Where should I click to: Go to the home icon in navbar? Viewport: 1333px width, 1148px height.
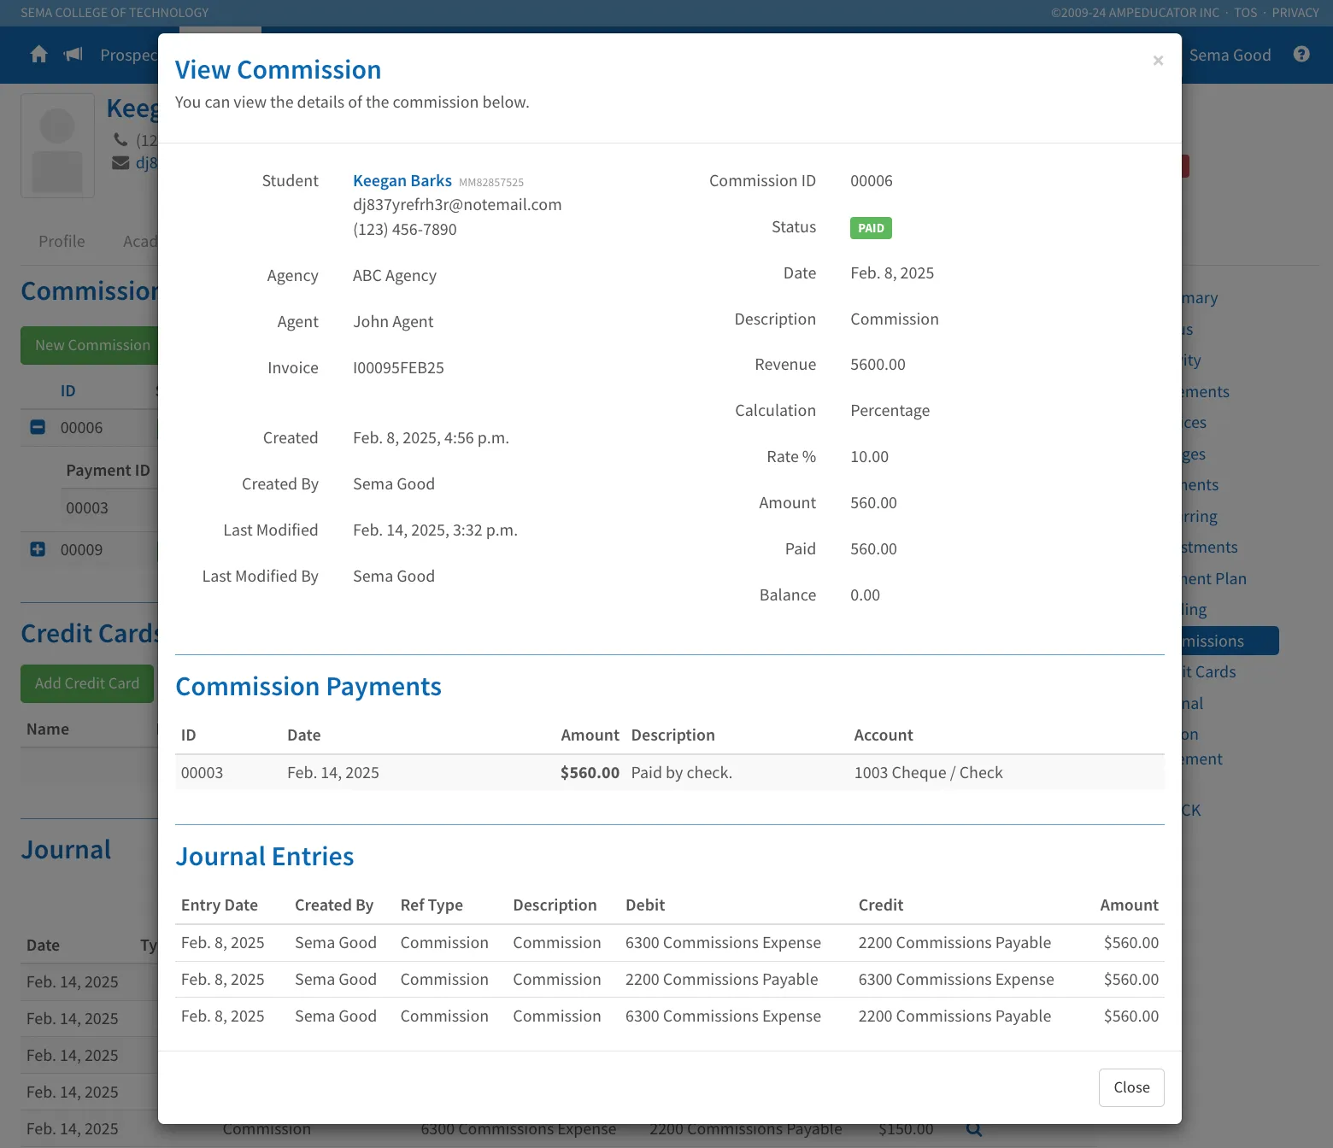click(x=38, y=55)
